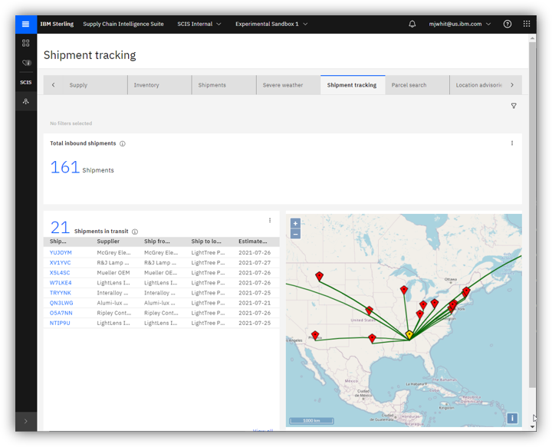Open the map attribution info button

click(512, 418)
